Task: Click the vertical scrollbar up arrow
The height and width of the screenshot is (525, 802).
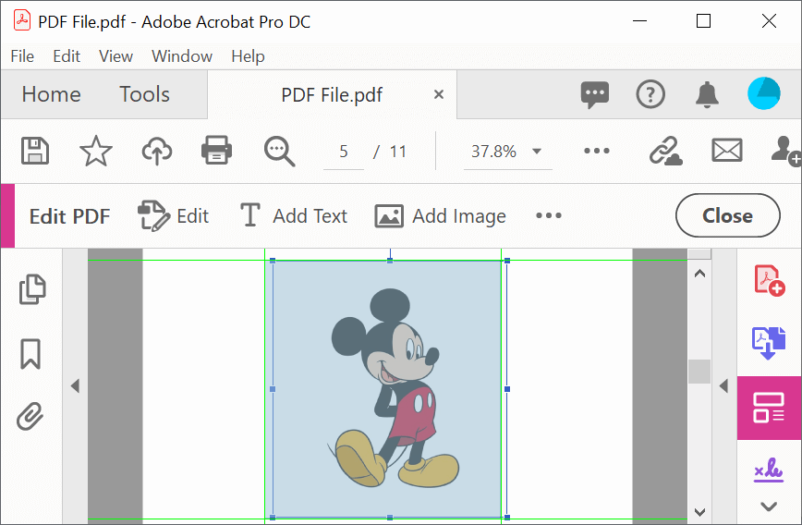Action: pyautogui.click(x=699, y=274)
